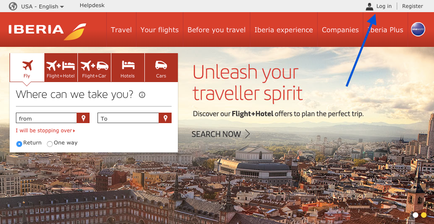Switch to the yellow carousel dot
The width and height of the screenshot is (434, 224).
[424, 215]
